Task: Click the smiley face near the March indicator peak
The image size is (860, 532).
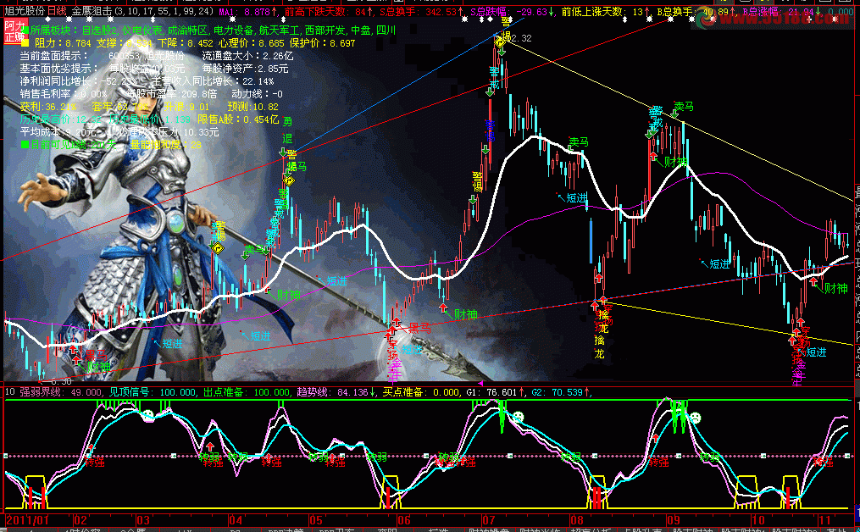Action: click(148, 415)
